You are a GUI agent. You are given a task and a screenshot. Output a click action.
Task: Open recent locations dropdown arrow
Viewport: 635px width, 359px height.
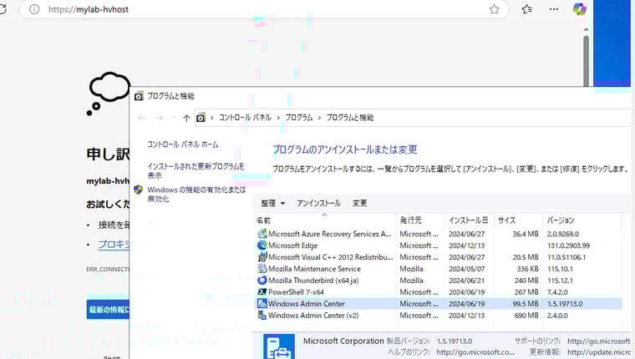coord(174,118)
